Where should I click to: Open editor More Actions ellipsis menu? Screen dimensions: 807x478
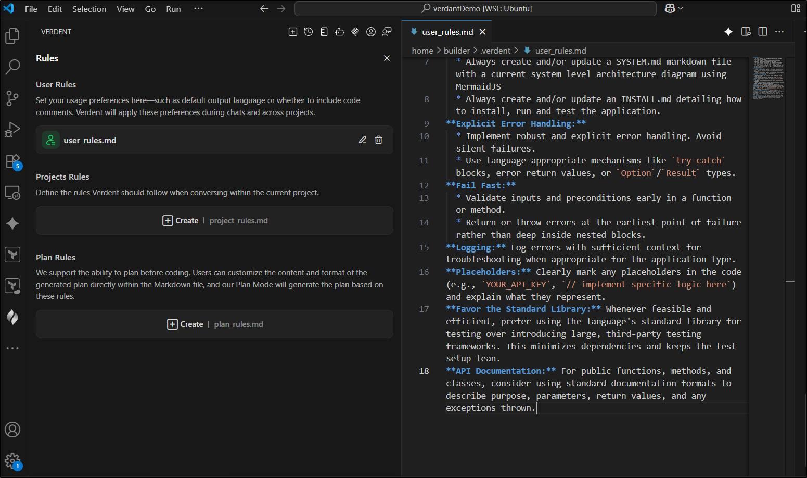tap(779, 32)
